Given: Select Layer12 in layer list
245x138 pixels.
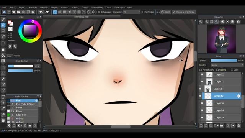Looking at the screenshot, I should (220, 89).
